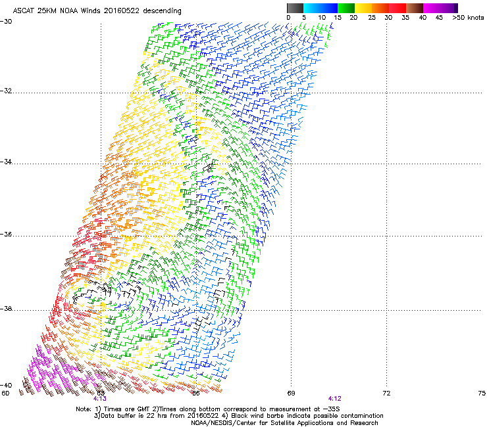Click the gray 0-5 knots legend swatch

295,8
